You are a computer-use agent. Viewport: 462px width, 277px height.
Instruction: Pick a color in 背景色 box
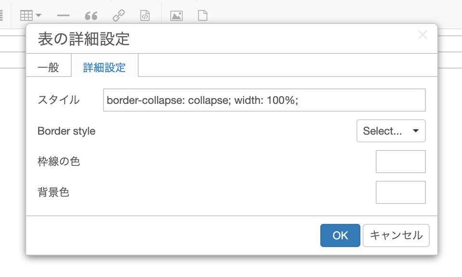coord(401,192)
